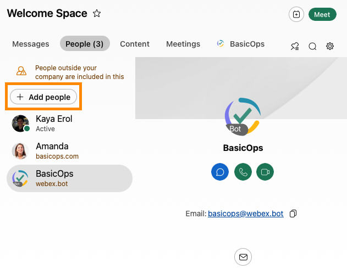Viewport: 347px width, 275px height.
Task: Select Kaya Erol in the people list
Action: pos(69,124)
